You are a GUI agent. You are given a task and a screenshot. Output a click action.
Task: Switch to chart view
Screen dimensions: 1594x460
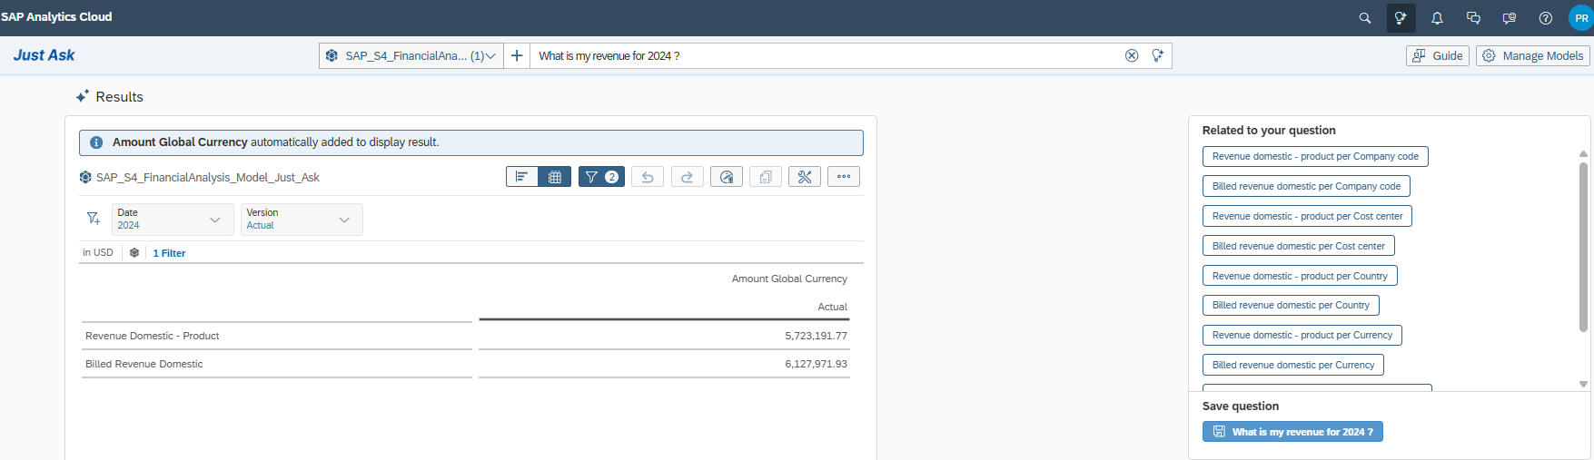[x=521, y=177]
